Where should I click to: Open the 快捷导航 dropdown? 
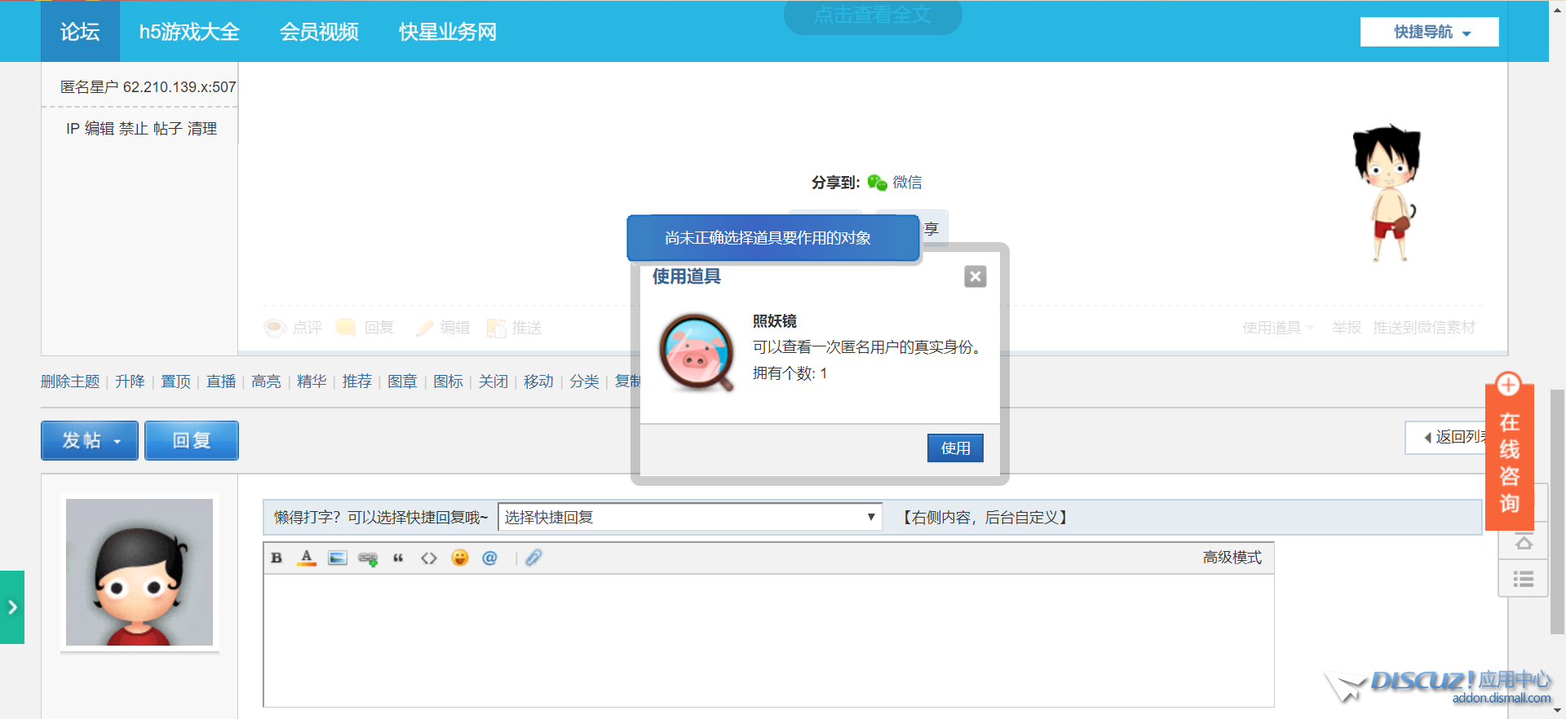point(1430,32)
